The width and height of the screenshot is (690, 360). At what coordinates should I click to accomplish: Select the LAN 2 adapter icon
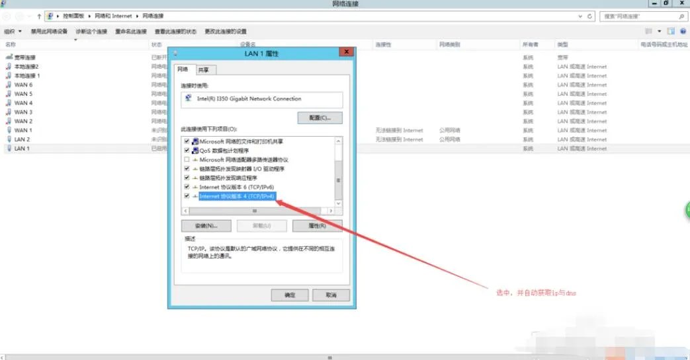click(9, 139)
